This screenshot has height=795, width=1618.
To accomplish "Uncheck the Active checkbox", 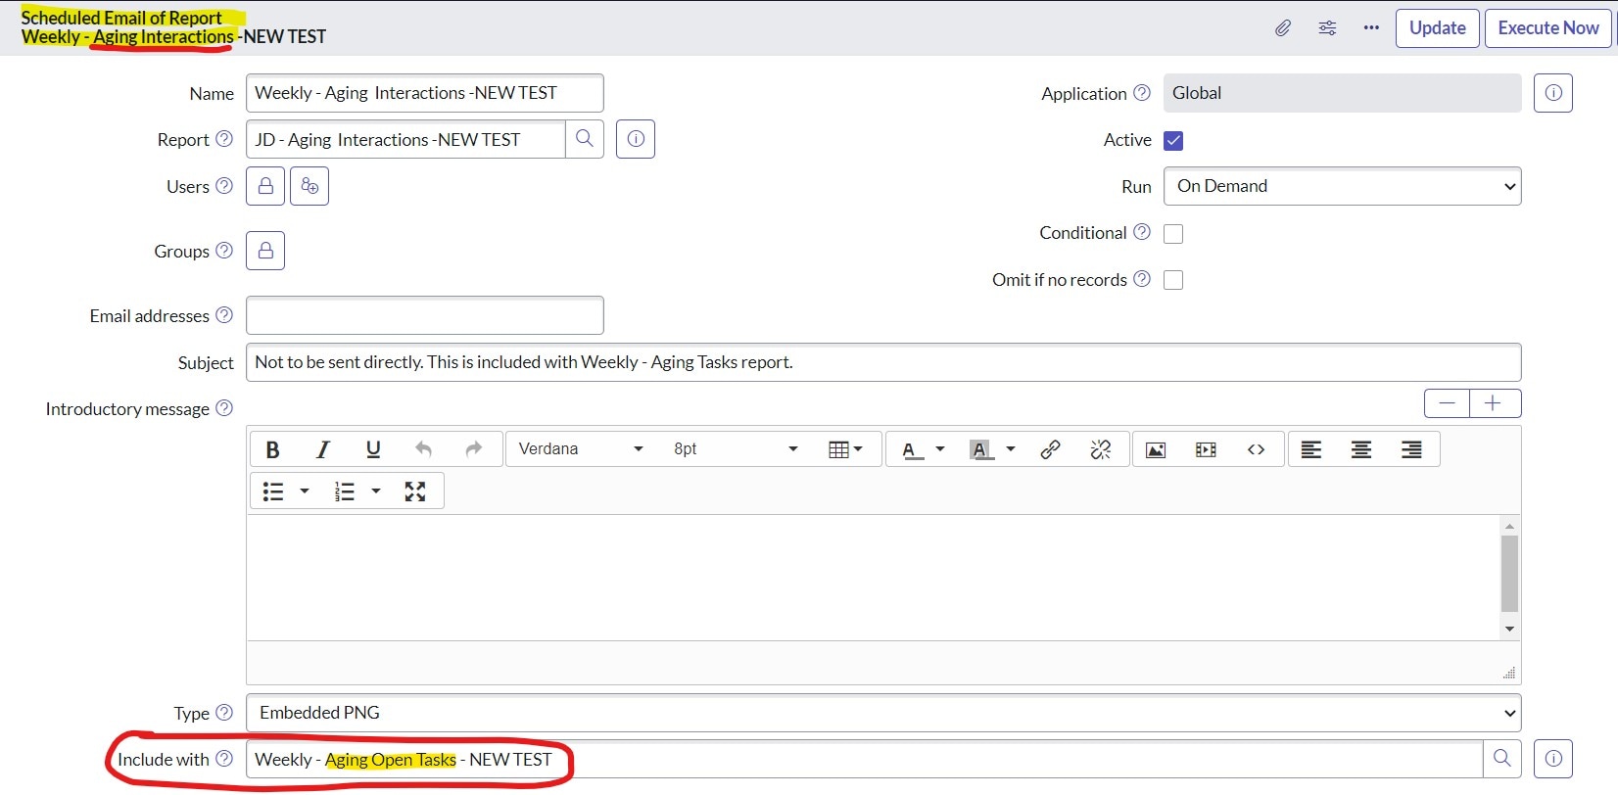I will (x=1173, y=141).
